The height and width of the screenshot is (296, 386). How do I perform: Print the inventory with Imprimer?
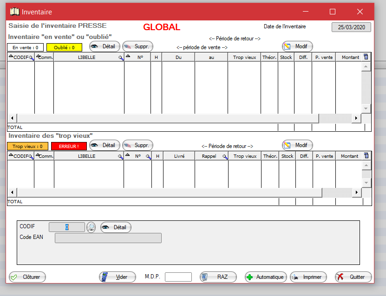(x=308, y=277)
